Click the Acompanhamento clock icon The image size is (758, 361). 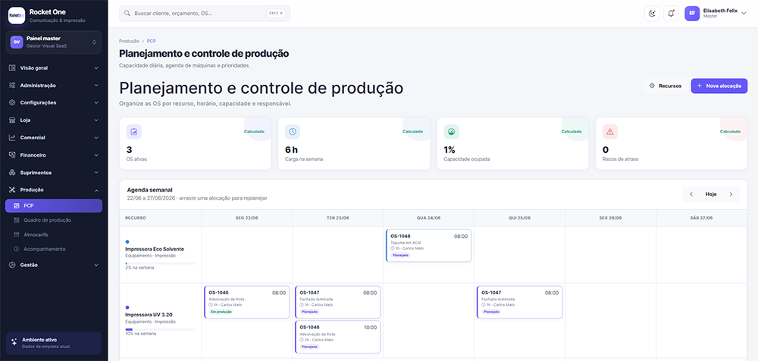(x=17, y=249)
